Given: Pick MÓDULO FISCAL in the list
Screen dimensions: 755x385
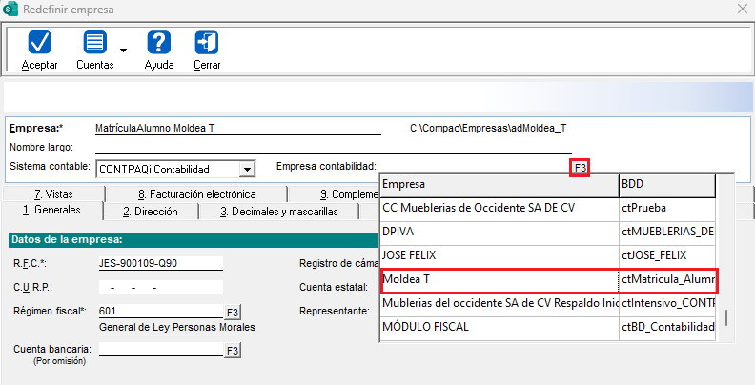Looking at the screenshot, I should (499, 327).
